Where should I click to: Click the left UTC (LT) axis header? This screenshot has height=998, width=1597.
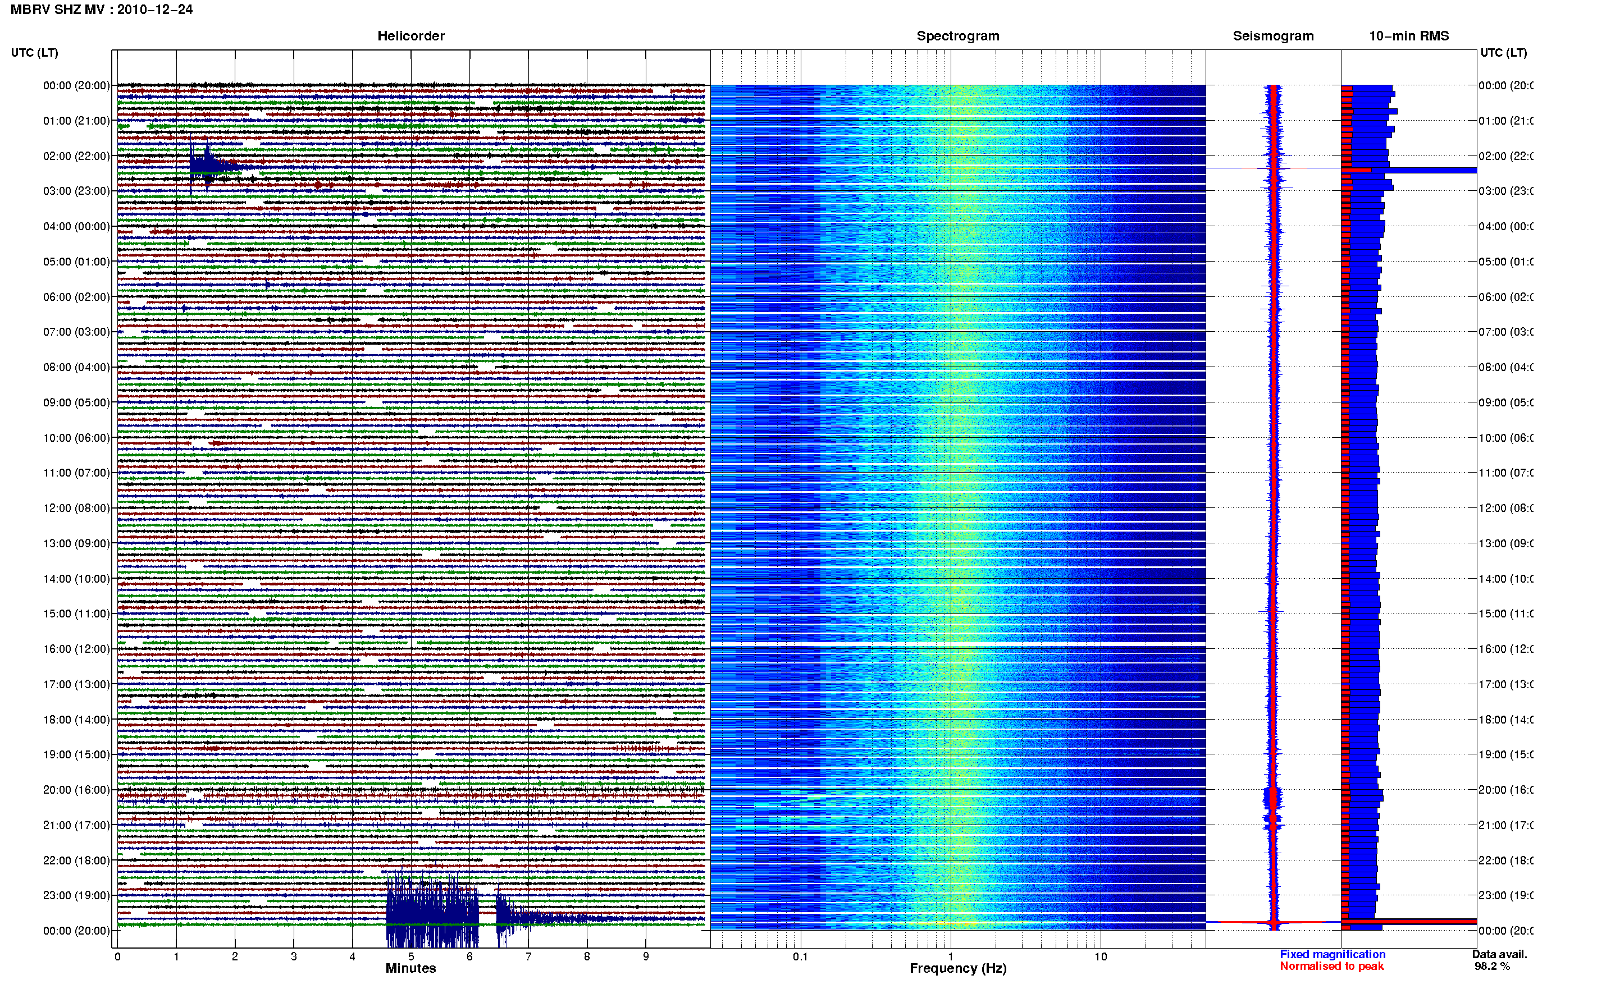[x=34, y=53]
